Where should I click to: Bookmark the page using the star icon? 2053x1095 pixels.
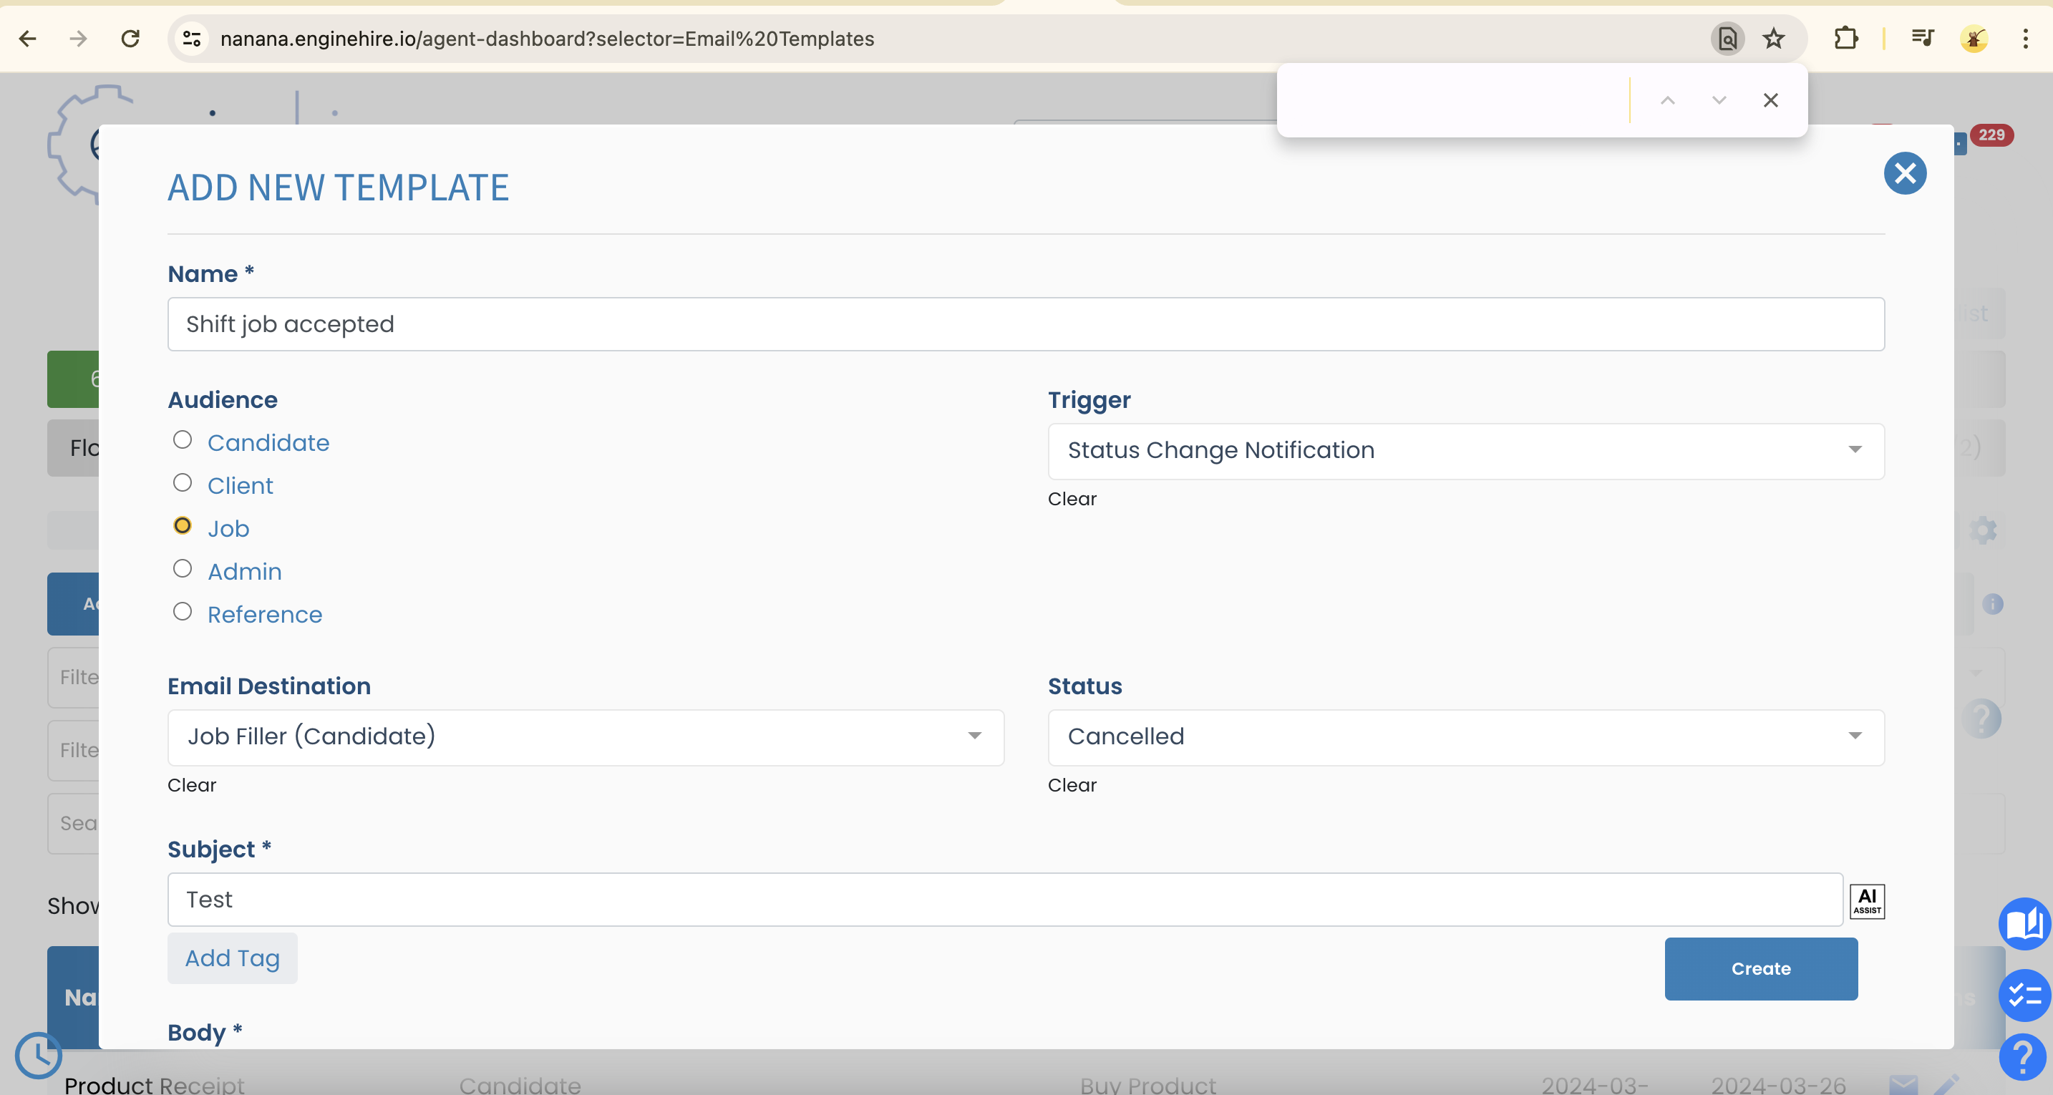[1774, 38]
